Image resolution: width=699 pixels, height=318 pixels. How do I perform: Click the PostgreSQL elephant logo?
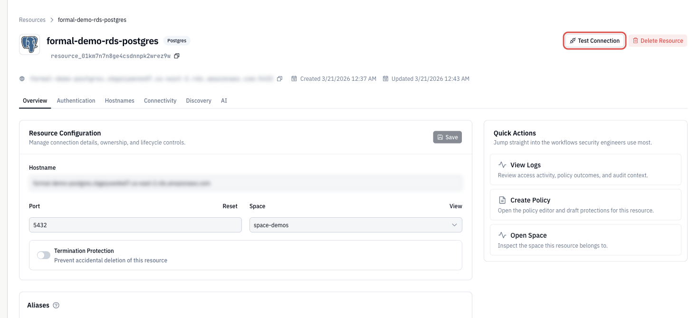(29, 45)
